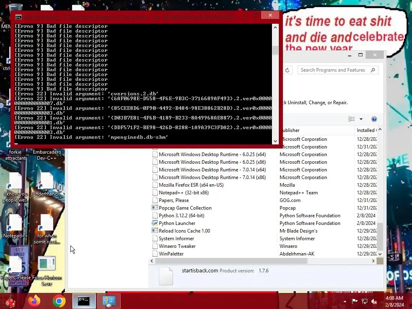The width and height of the screenshot is (412, 309).
Task: Click the Command Prompt scroll down arrow
Action: 275,141
